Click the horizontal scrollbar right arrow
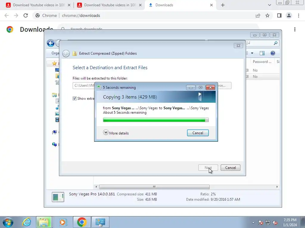This screenshot has width=305, height=228. coord(277,187)
